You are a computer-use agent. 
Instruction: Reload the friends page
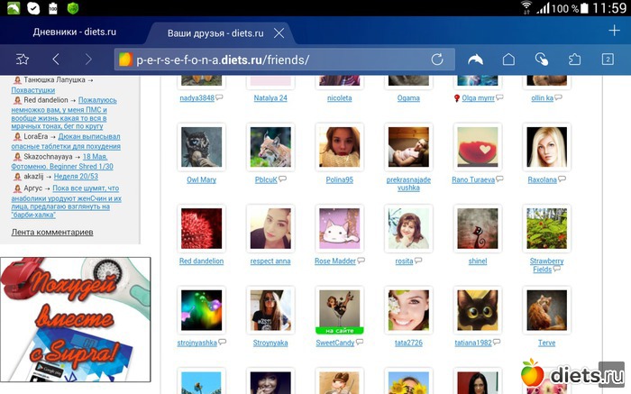tap(437, 60)
